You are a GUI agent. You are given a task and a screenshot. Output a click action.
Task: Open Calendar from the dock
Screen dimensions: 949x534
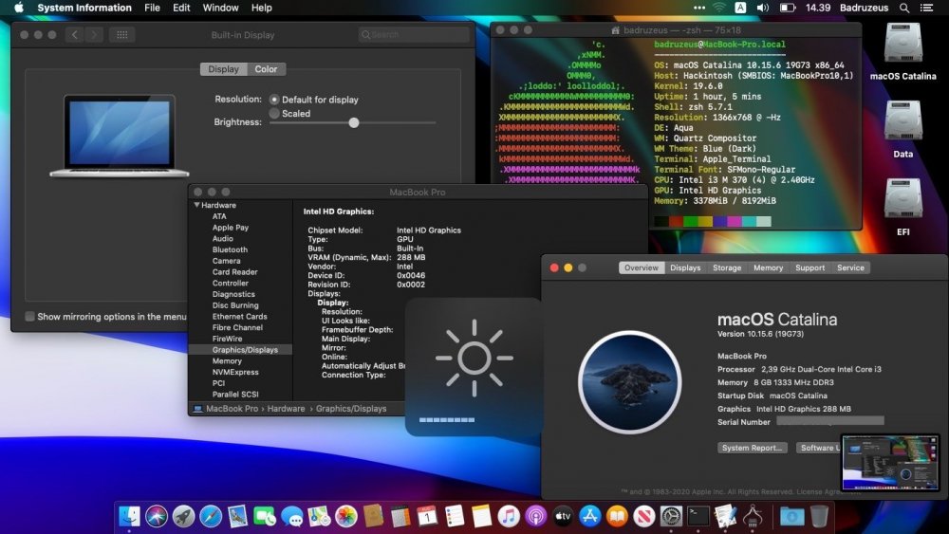click(x=427, y=516)
